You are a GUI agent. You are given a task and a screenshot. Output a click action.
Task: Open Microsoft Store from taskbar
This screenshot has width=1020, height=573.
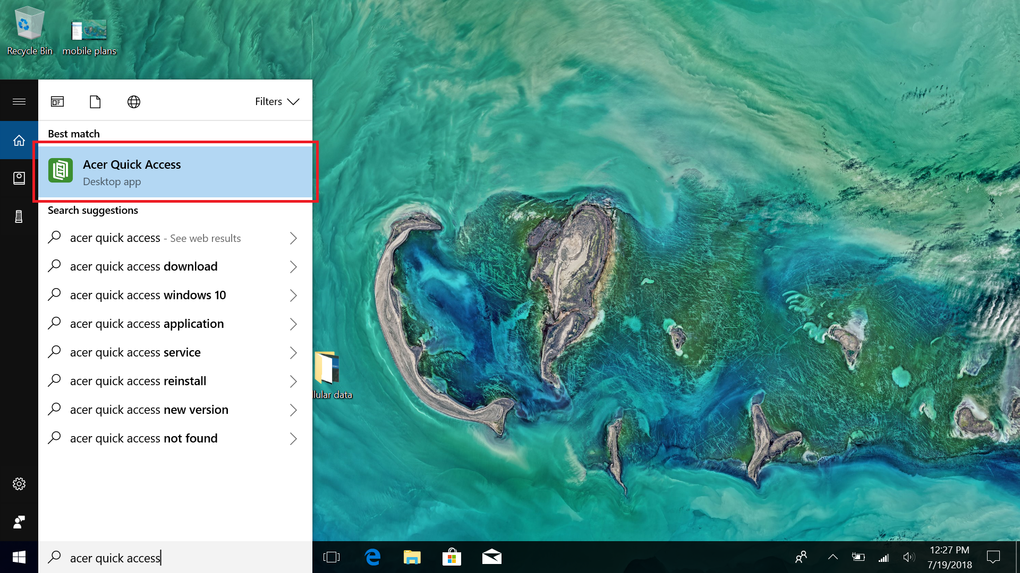click(452, 557)
